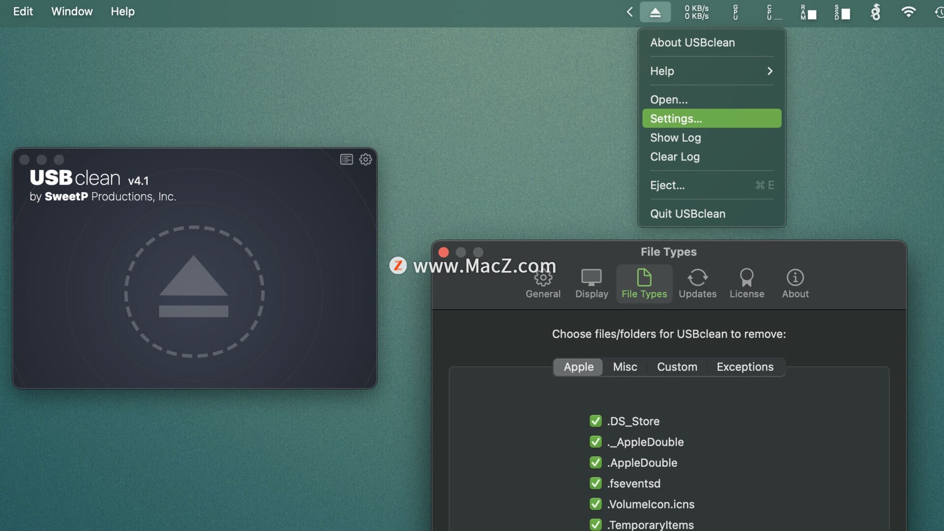Open the Window menu in menu bar
Image resolution: width=944 pixels, height=531 pixels.
point(72,11)
